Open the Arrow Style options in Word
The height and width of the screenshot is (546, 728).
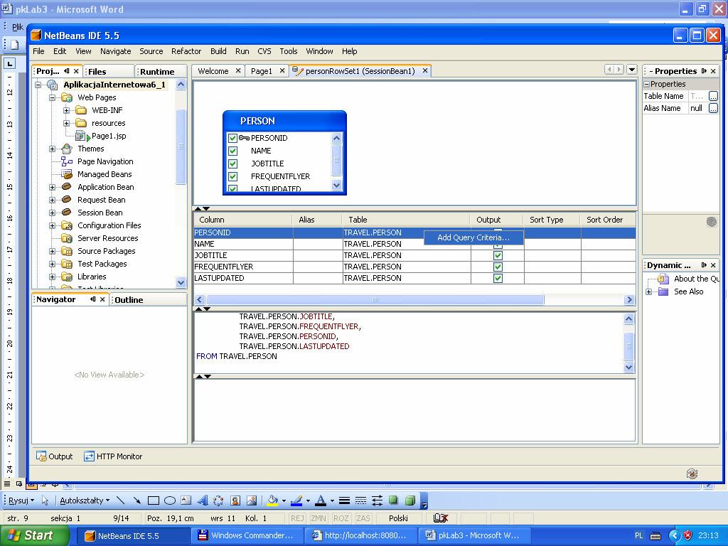(377, 500)
